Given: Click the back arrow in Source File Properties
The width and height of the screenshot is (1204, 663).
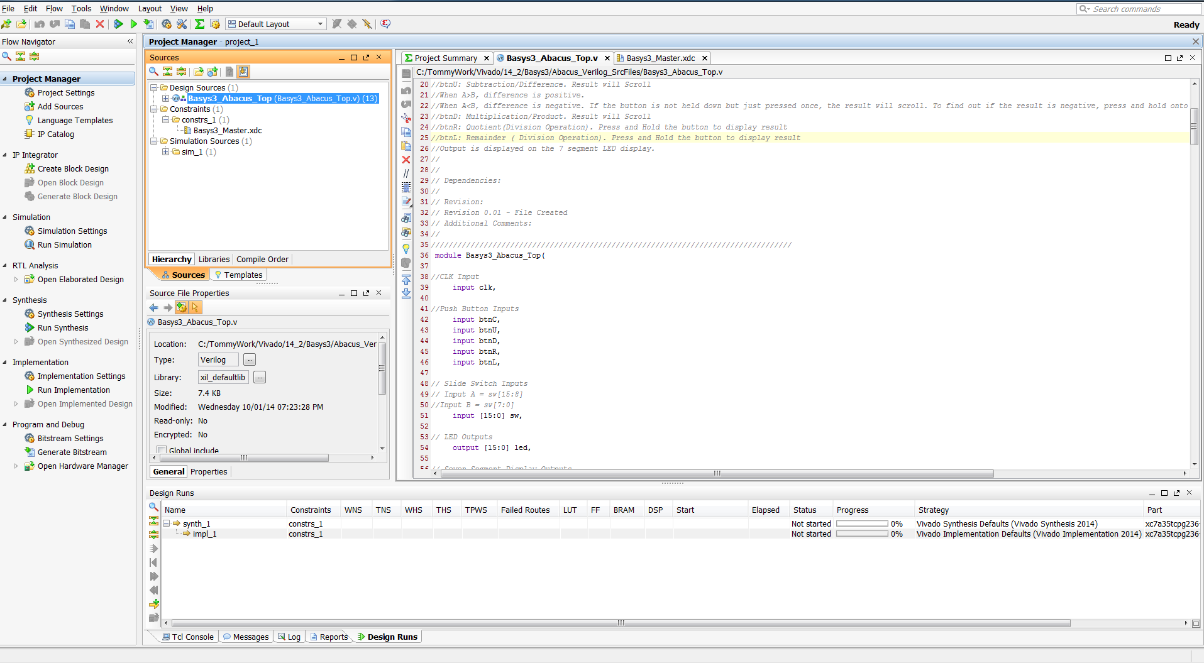Looking at the screenshot, I should click(x=154, y=307).
